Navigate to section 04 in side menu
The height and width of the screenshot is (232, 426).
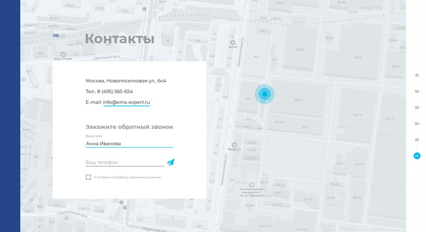click(x=417, y=124)
